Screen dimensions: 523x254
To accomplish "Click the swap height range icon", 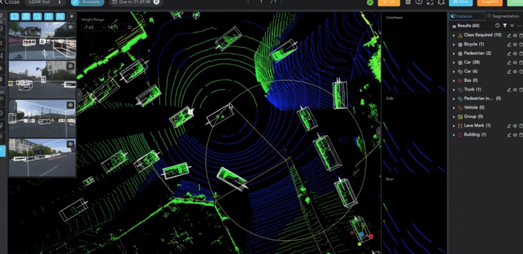I will point(130,27).
